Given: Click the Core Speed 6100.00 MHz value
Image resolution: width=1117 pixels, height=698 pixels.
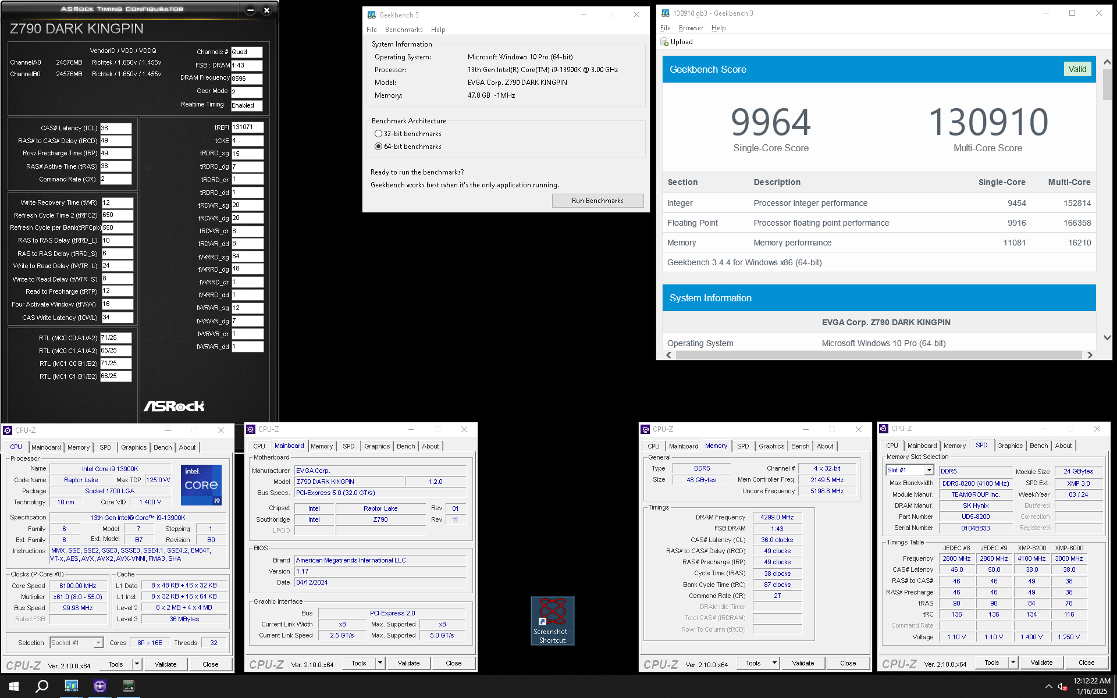Looking at the screenshot, I should pos(78,586).
